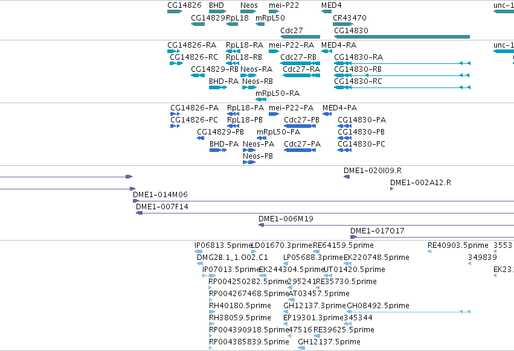514x351 pixels.
Task: Select protein CG14830-PA
Action: pyautogui.click(x=362, y=120)
